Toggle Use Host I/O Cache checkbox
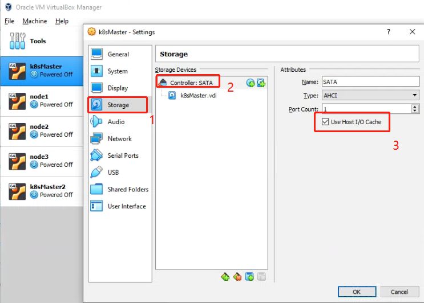The height and width of the screenshot is (303, 424). pyautogui.click(x=325, y=122)
